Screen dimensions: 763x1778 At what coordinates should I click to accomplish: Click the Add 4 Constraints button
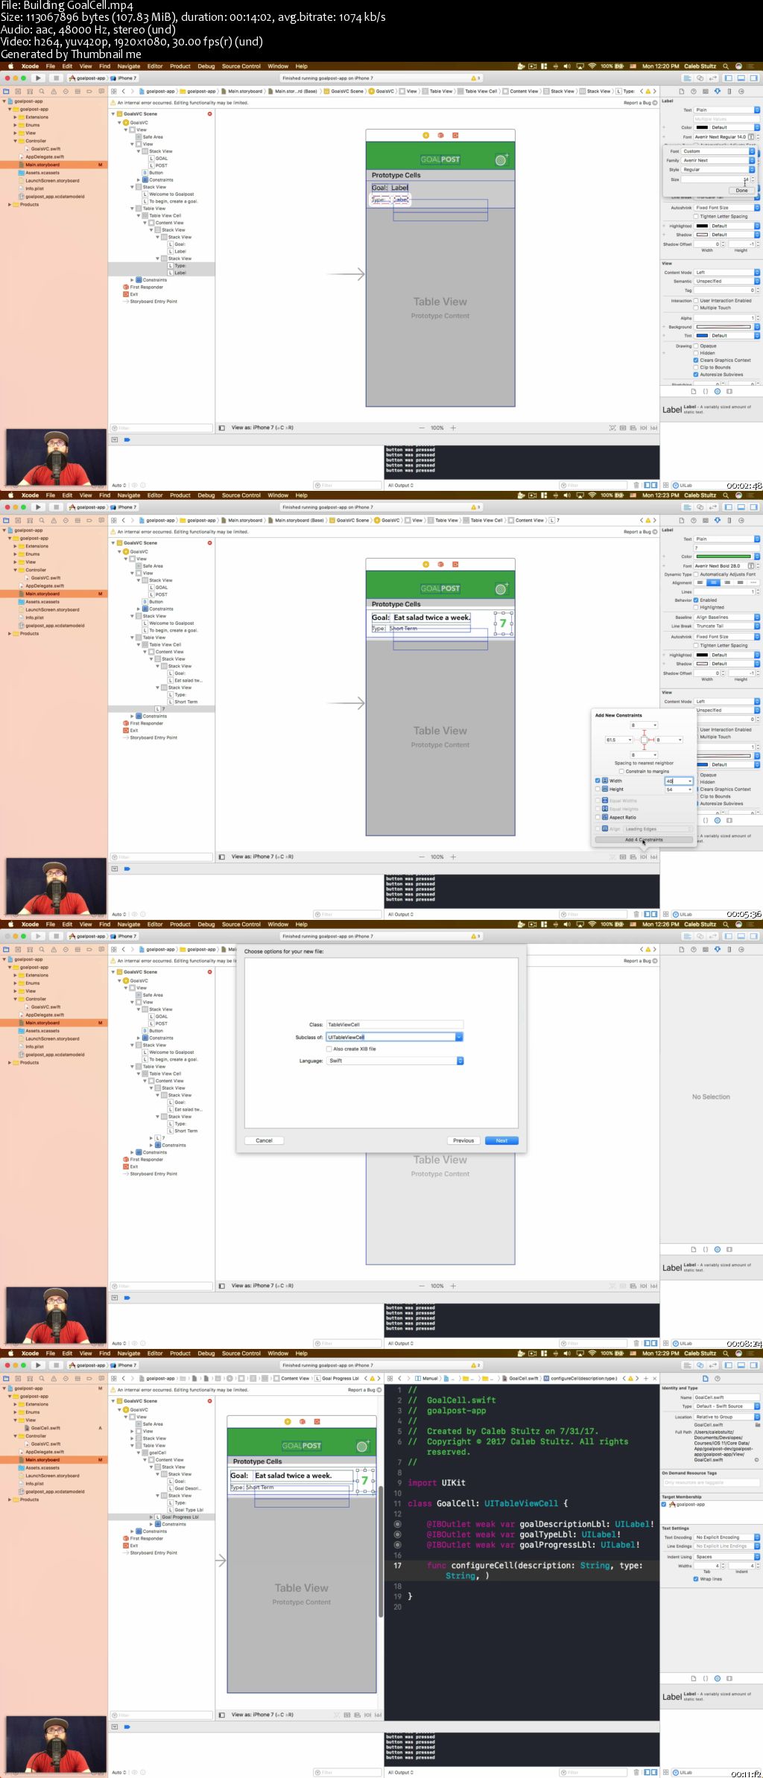point(644,839)
